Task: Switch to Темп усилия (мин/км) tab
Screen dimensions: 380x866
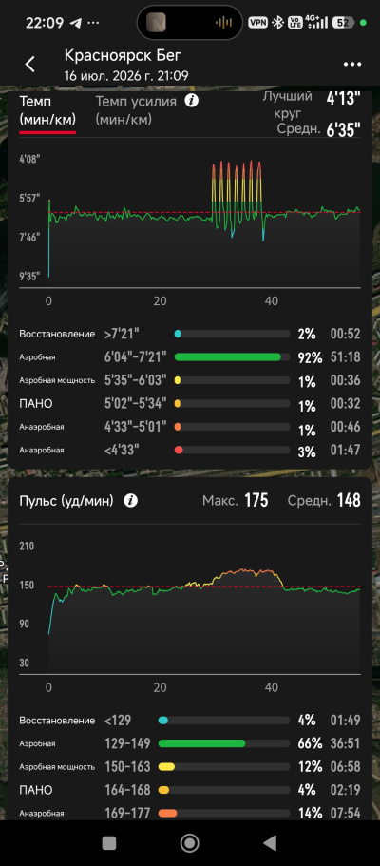Action: 136,110
